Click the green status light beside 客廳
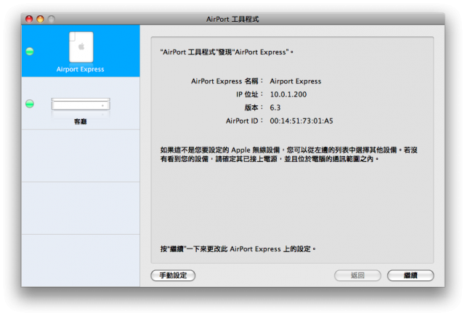 click(x=30, y=104)
